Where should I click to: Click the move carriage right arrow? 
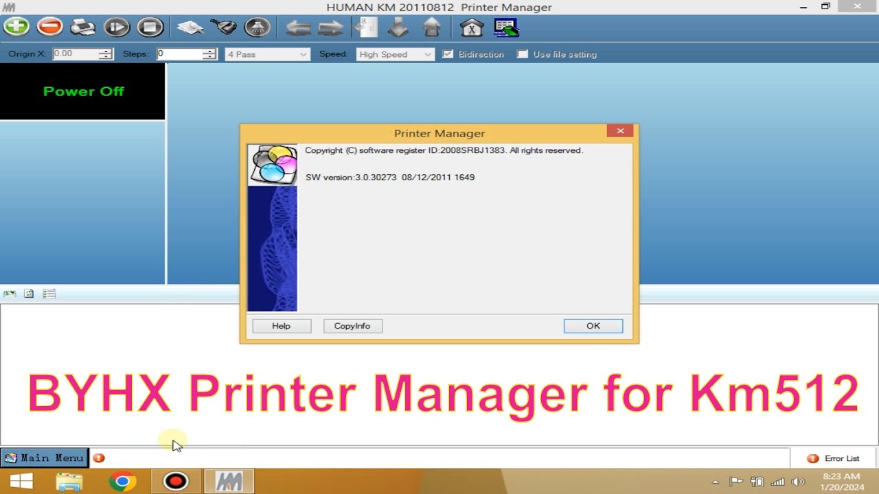point(331,28)
